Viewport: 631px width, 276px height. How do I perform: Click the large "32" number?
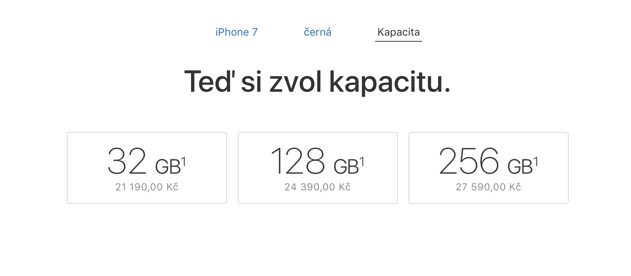tap(127, 162)
